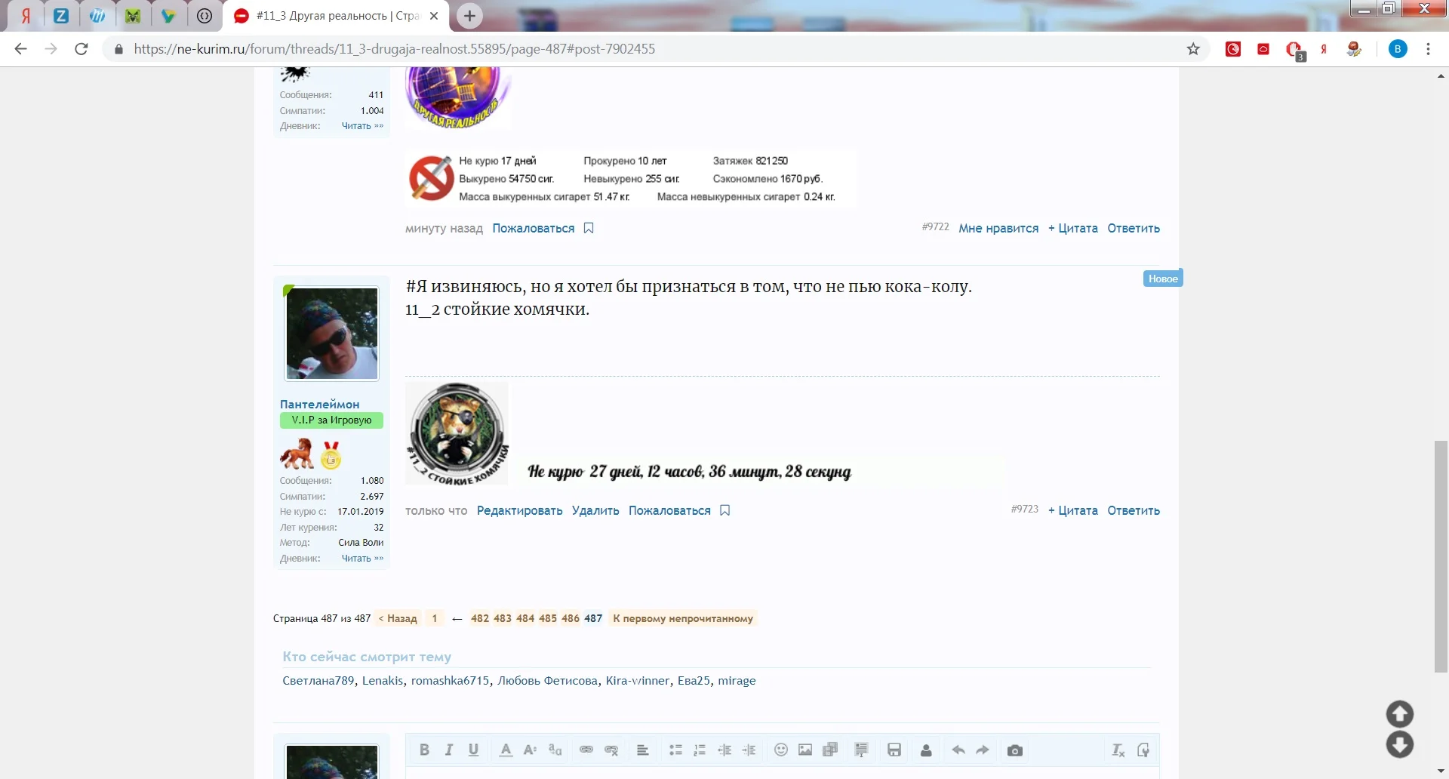This screenshot has height=779, width=1449.
Task: Remove text formatting with the Tx icon
Action: coord(1117,750)
